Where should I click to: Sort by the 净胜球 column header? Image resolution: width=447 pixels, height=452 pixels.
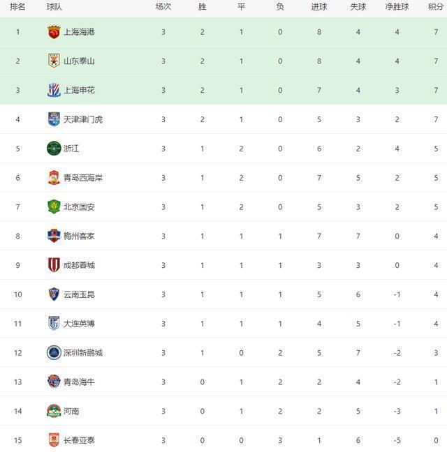coord(397,7)
